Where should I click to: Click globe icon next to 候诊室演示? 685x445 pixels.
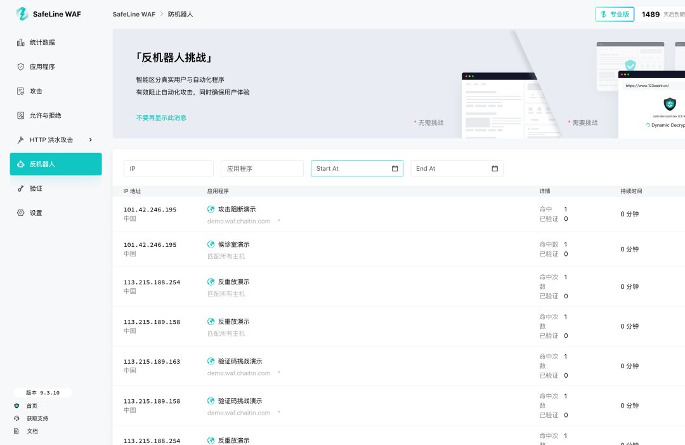click(211, 244)
